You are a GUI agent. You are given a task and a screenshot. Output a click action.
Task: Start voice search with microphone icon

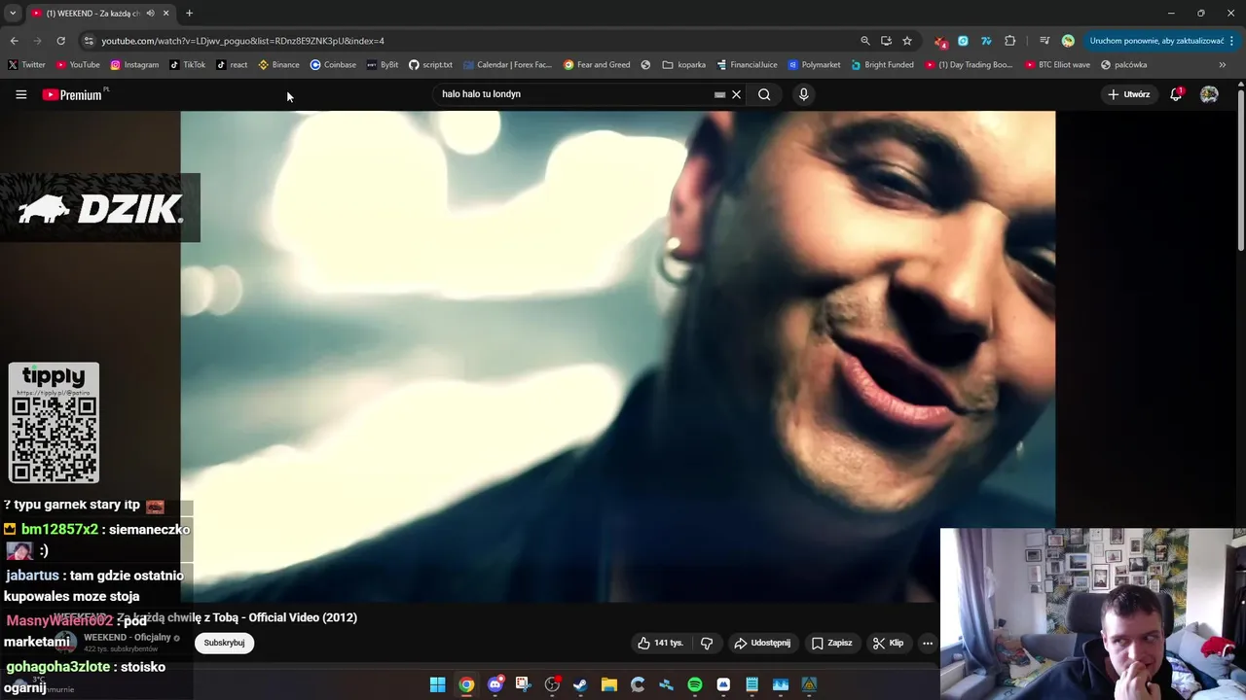(803, 94)
